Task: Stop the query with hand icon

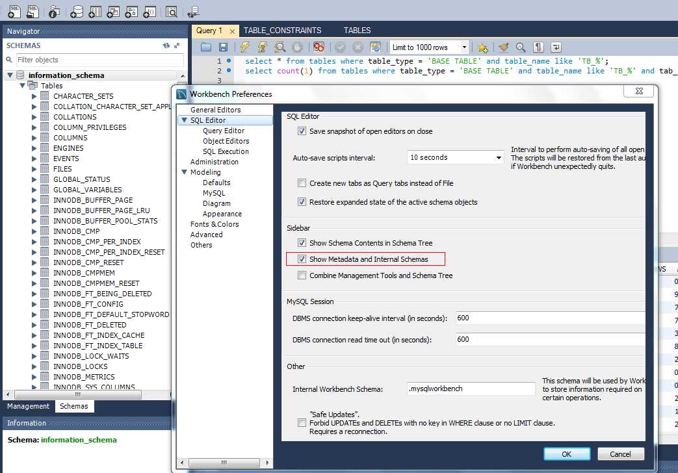Action: click(298, 47)
